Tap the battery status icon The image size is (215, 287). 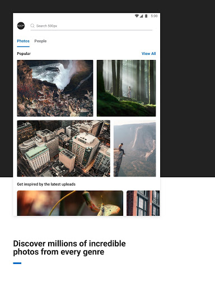tap(146, 16)
